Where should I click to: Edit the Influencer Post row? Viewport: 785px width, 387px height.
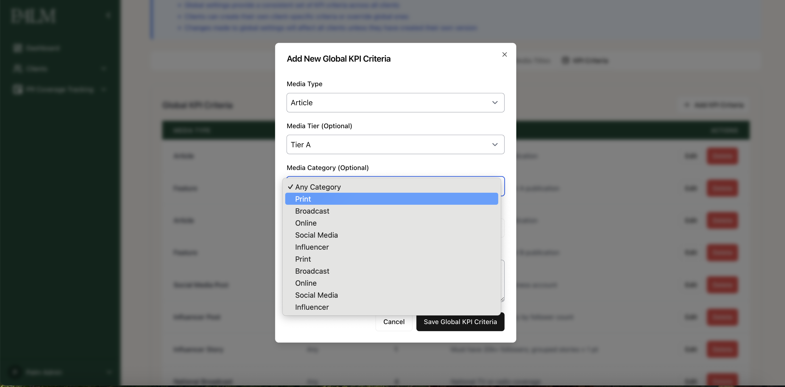pyautogui.click(x=690, y=317)
